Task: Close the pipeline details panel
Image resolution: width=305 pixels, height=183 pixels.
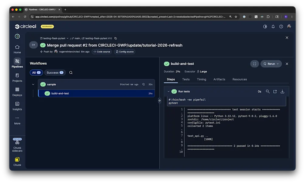Action: coord(287,38)
